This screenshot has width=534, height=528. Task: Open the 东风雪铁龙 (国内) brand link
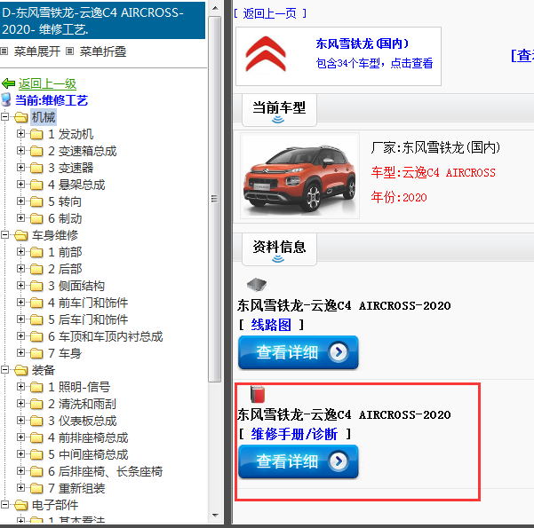click(362, 43)
